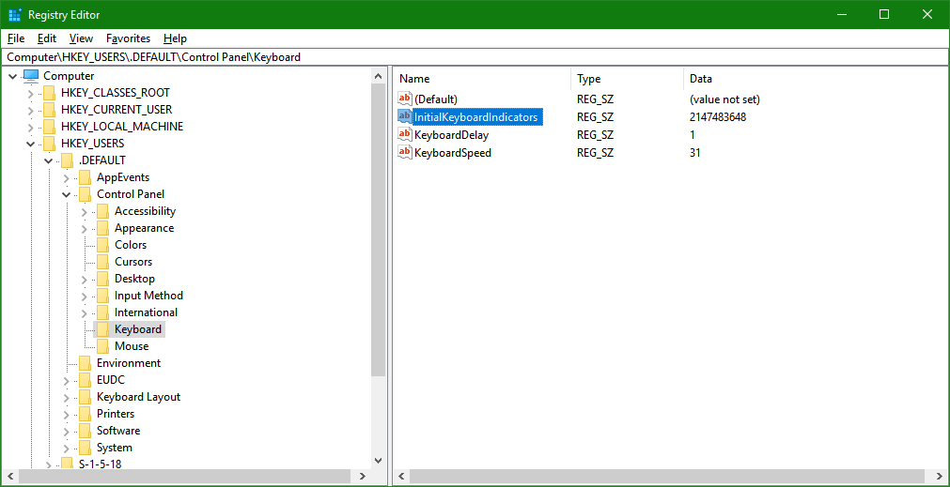
Task: Open the Favorites menu
Action: pyautogui.click(x=128, y=38)
